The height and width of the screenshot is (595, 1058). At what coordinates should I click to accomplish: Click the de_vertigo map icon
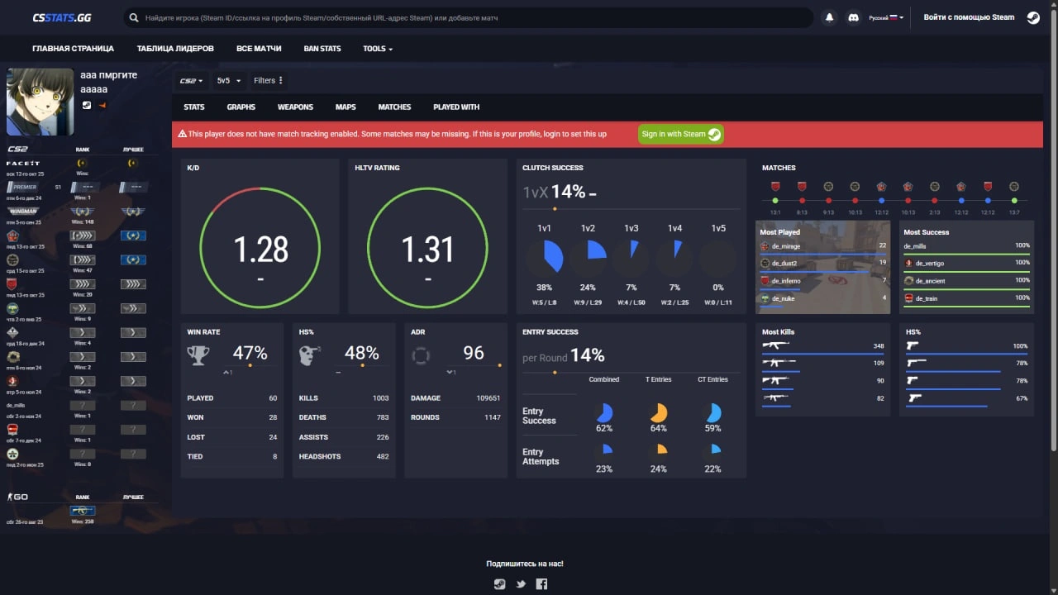[908, 263]
